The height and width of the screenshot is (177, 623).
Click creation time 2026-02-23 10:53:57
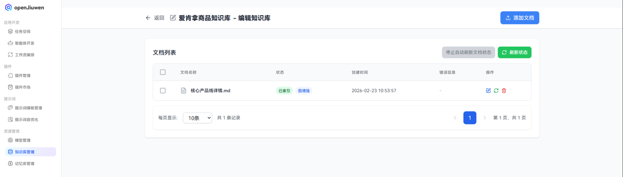click(374, 90)
